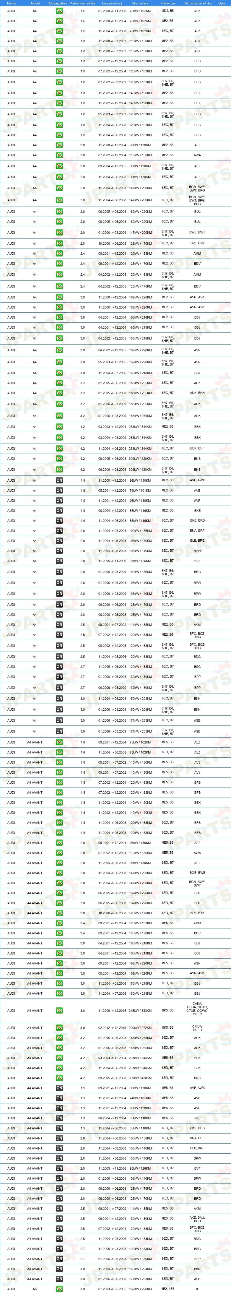Screen dimensions: 231x1294
Task: Select the 'BBK, BHF' engine code cell
Action: pos(197,448)
